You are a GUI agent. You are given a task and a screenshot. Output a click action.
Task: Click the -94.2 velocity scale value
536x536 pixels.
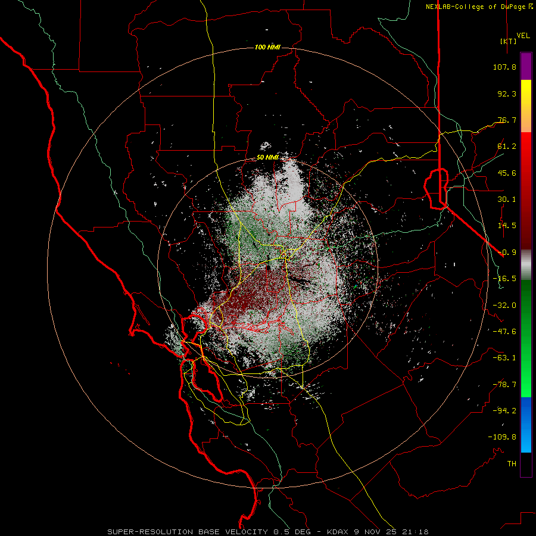(x=504, y=411)
